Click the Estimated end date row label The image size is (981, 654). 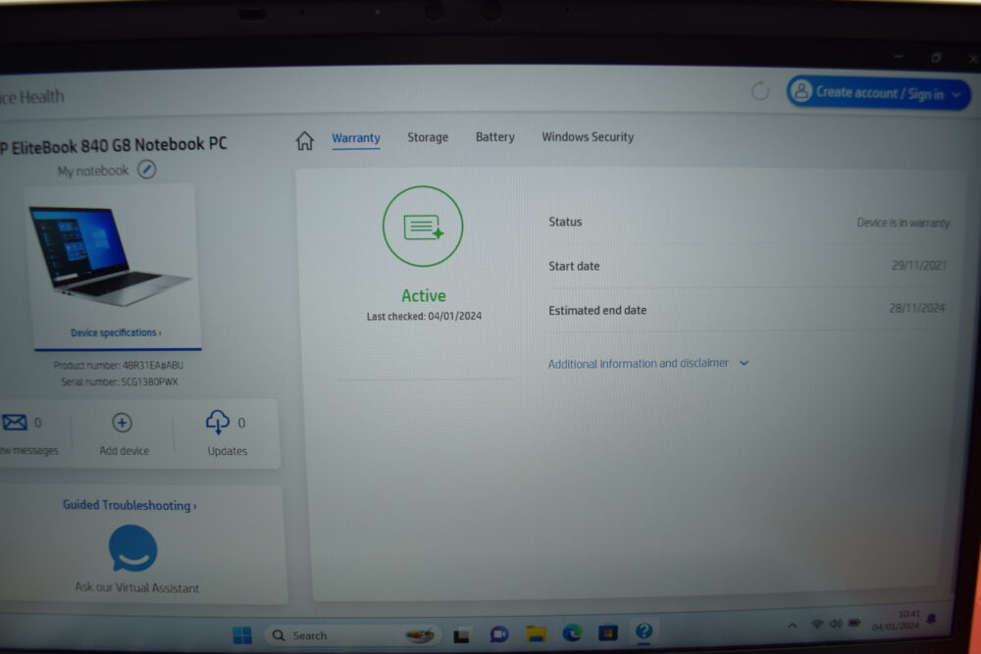pos(597,310)
